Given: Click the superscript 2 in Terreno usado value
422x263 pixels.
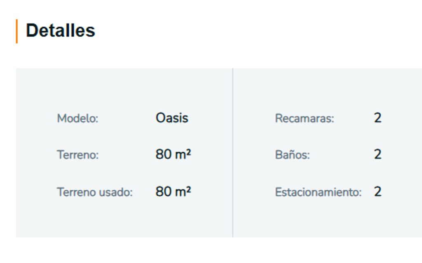Looking at the screenshot, I should click(x=188, y=189).
